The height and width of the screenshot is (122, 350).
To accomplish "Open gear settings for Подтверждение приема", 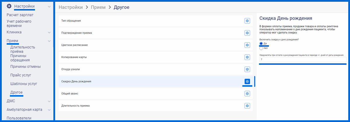I will (247, 33).
